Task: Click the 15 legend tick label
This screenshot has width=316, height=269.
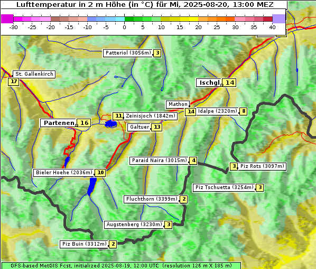Action: 180,28
